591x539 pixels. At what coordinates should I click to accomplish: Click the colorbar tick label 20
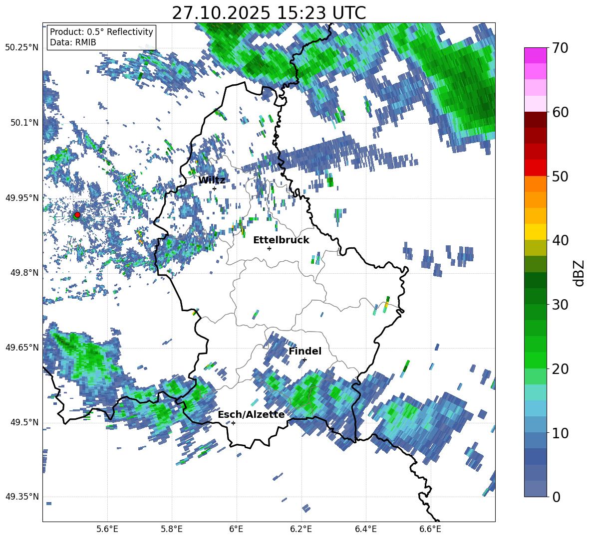click(560, 369)
